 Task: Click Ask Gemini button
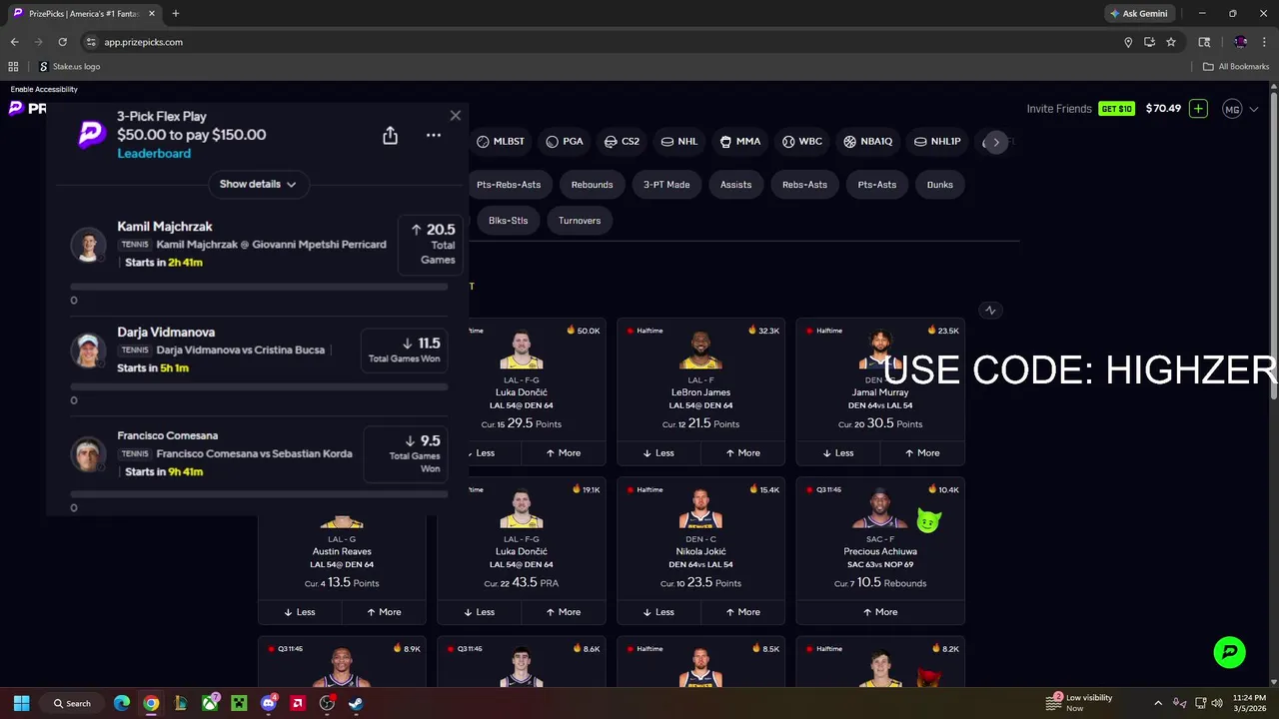click(x=1140, y=14)
